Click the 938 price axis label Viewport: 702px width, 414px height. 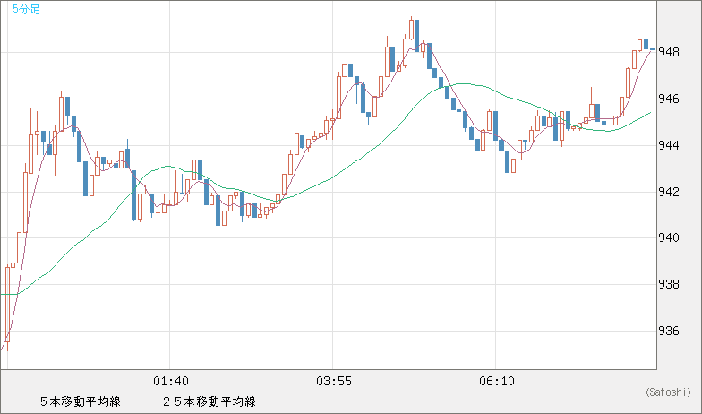pos(668,285)
